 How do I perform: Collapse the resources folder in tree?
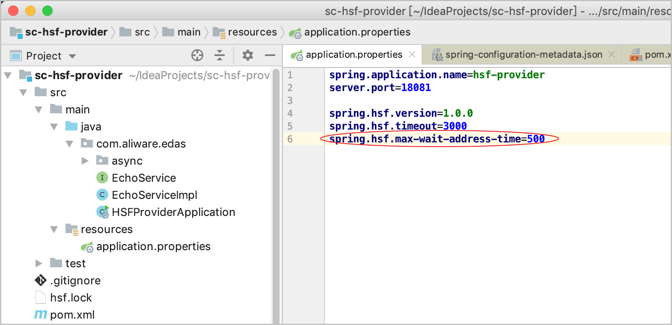(x=54, y=230)
